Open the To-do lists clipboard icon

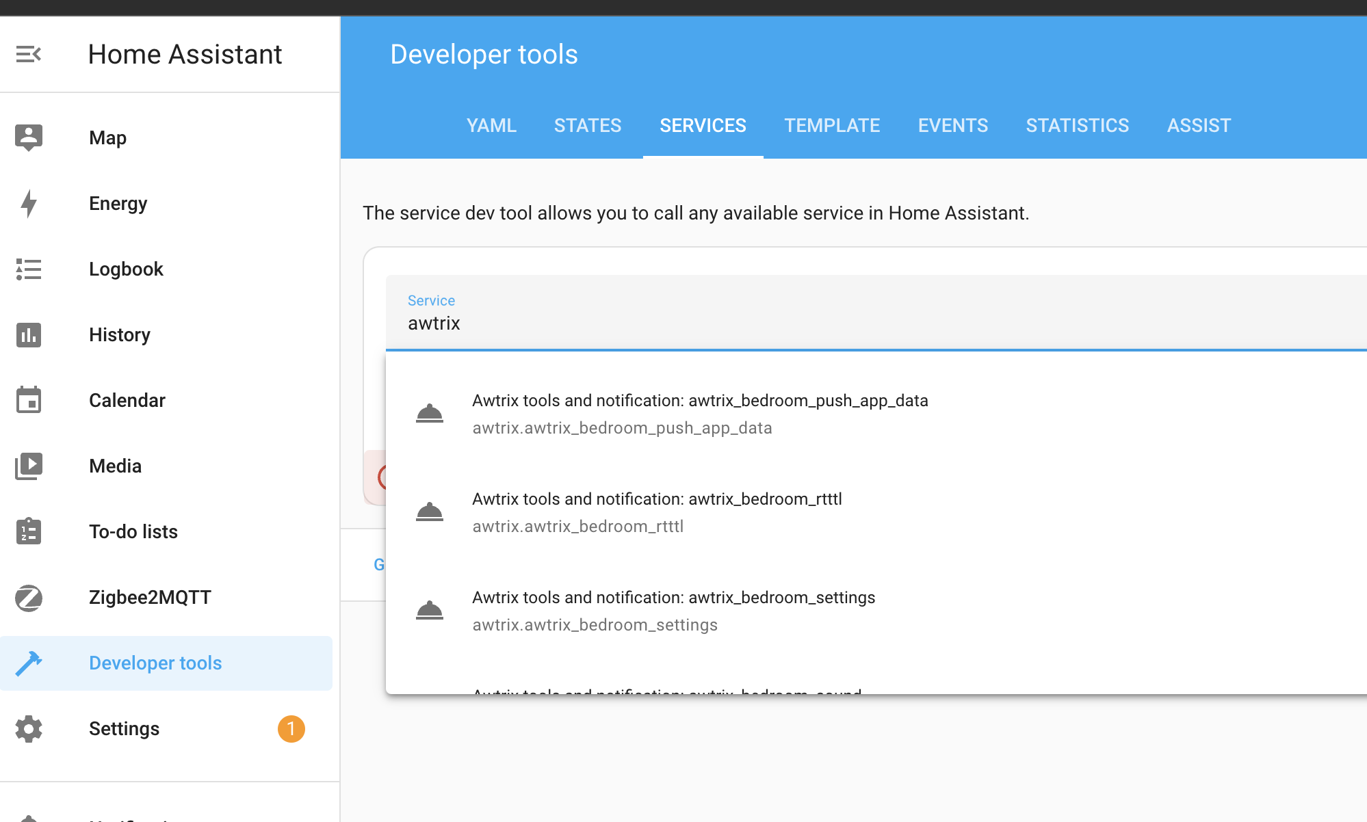tap(29, 531)
